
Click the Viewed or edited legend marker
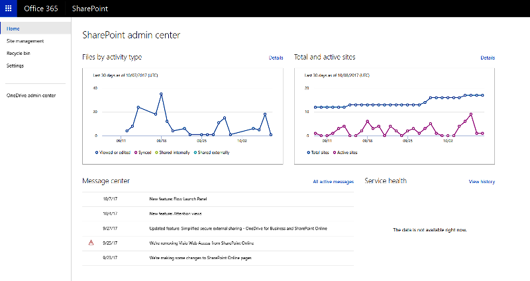coord(95,152)
